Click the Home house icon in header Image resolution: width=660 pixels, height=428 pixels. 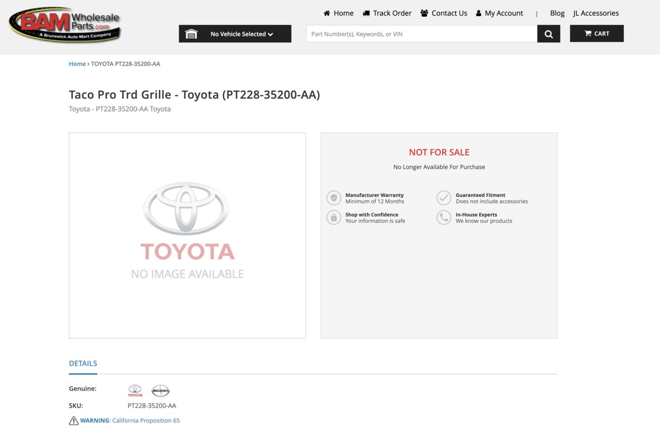(x=327, y=13)
